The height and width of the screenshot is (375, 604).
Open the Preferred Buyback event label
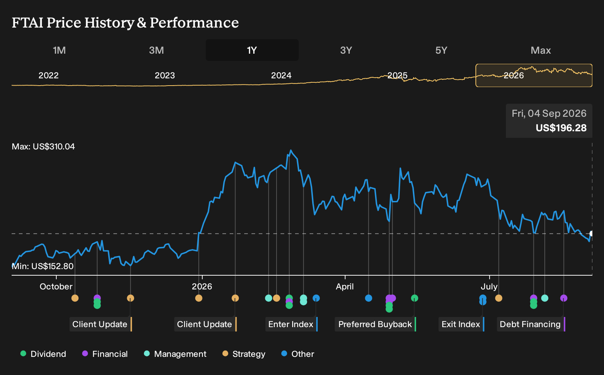(375, 324)
